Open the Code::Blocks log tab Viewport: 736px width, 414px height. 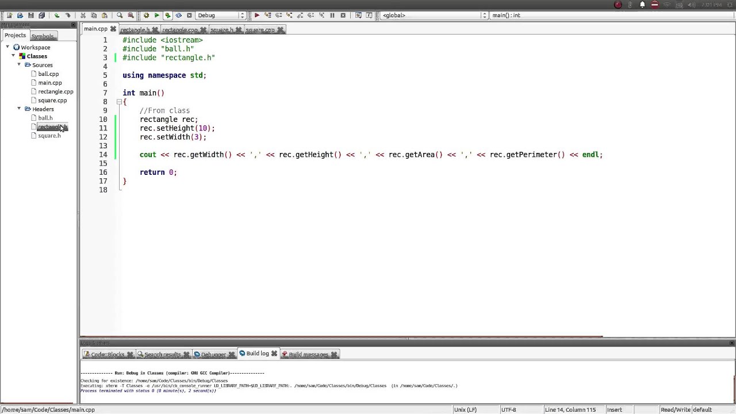(108, 355)
